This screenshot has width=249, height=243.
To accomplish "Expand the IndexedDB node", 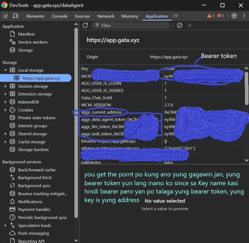I will click(x=5, y=102).
